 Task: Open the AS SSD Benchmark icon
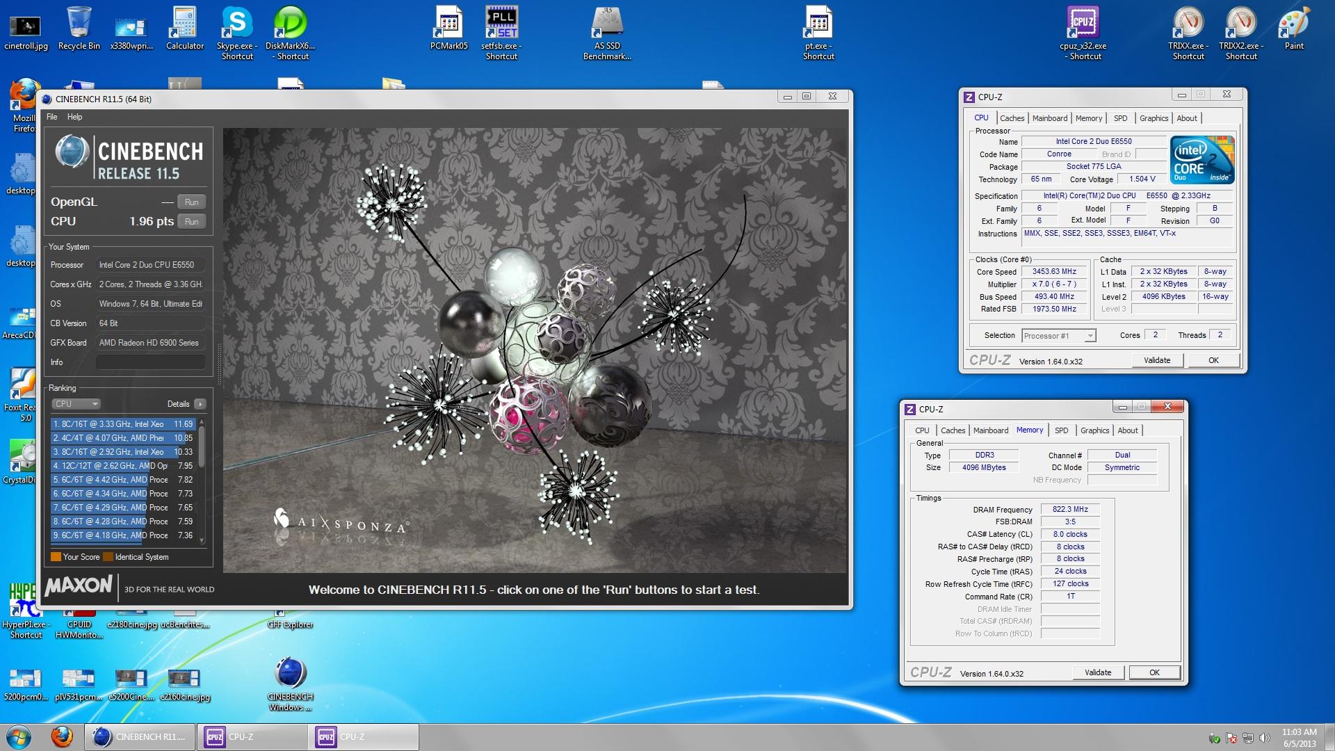coord(607,33)
